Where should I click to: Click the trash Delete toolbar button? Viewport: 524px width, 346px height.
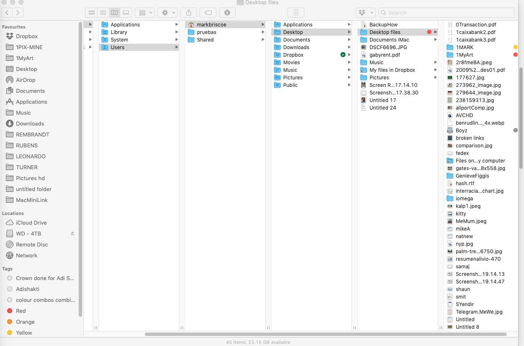(296, 13)
